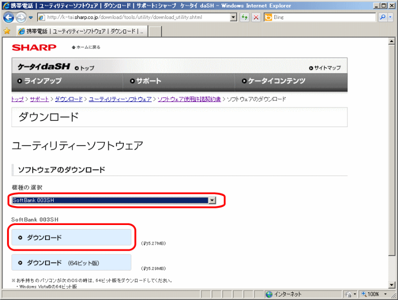Open a new blank tab
The width and height of the screenshot is (398, 300).
[155, 31]
